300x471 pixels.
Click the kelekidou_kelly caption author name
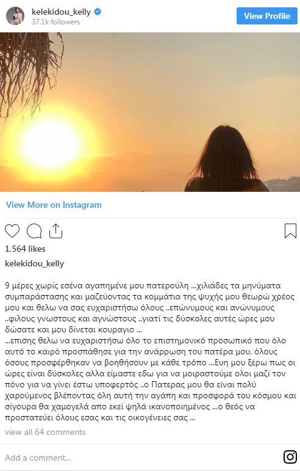pos(35,263)
